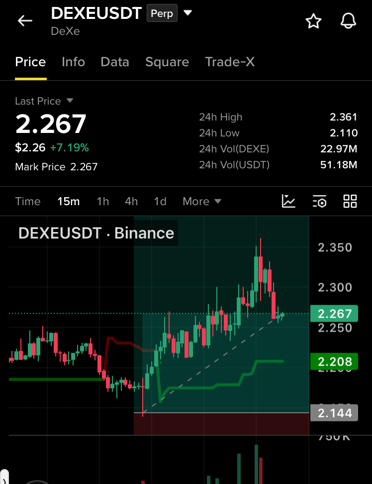Select the 15m timeframe
The width and height of the screenshot is (372, 484).
(x=69, y=202)
